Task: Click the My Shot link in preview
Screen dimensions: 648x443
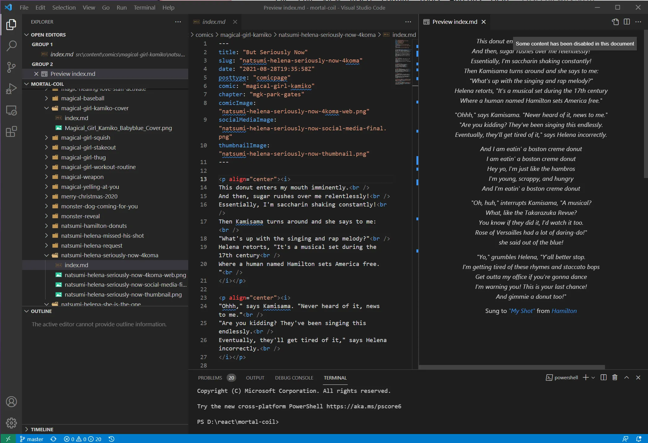Action: click(522, 311)
